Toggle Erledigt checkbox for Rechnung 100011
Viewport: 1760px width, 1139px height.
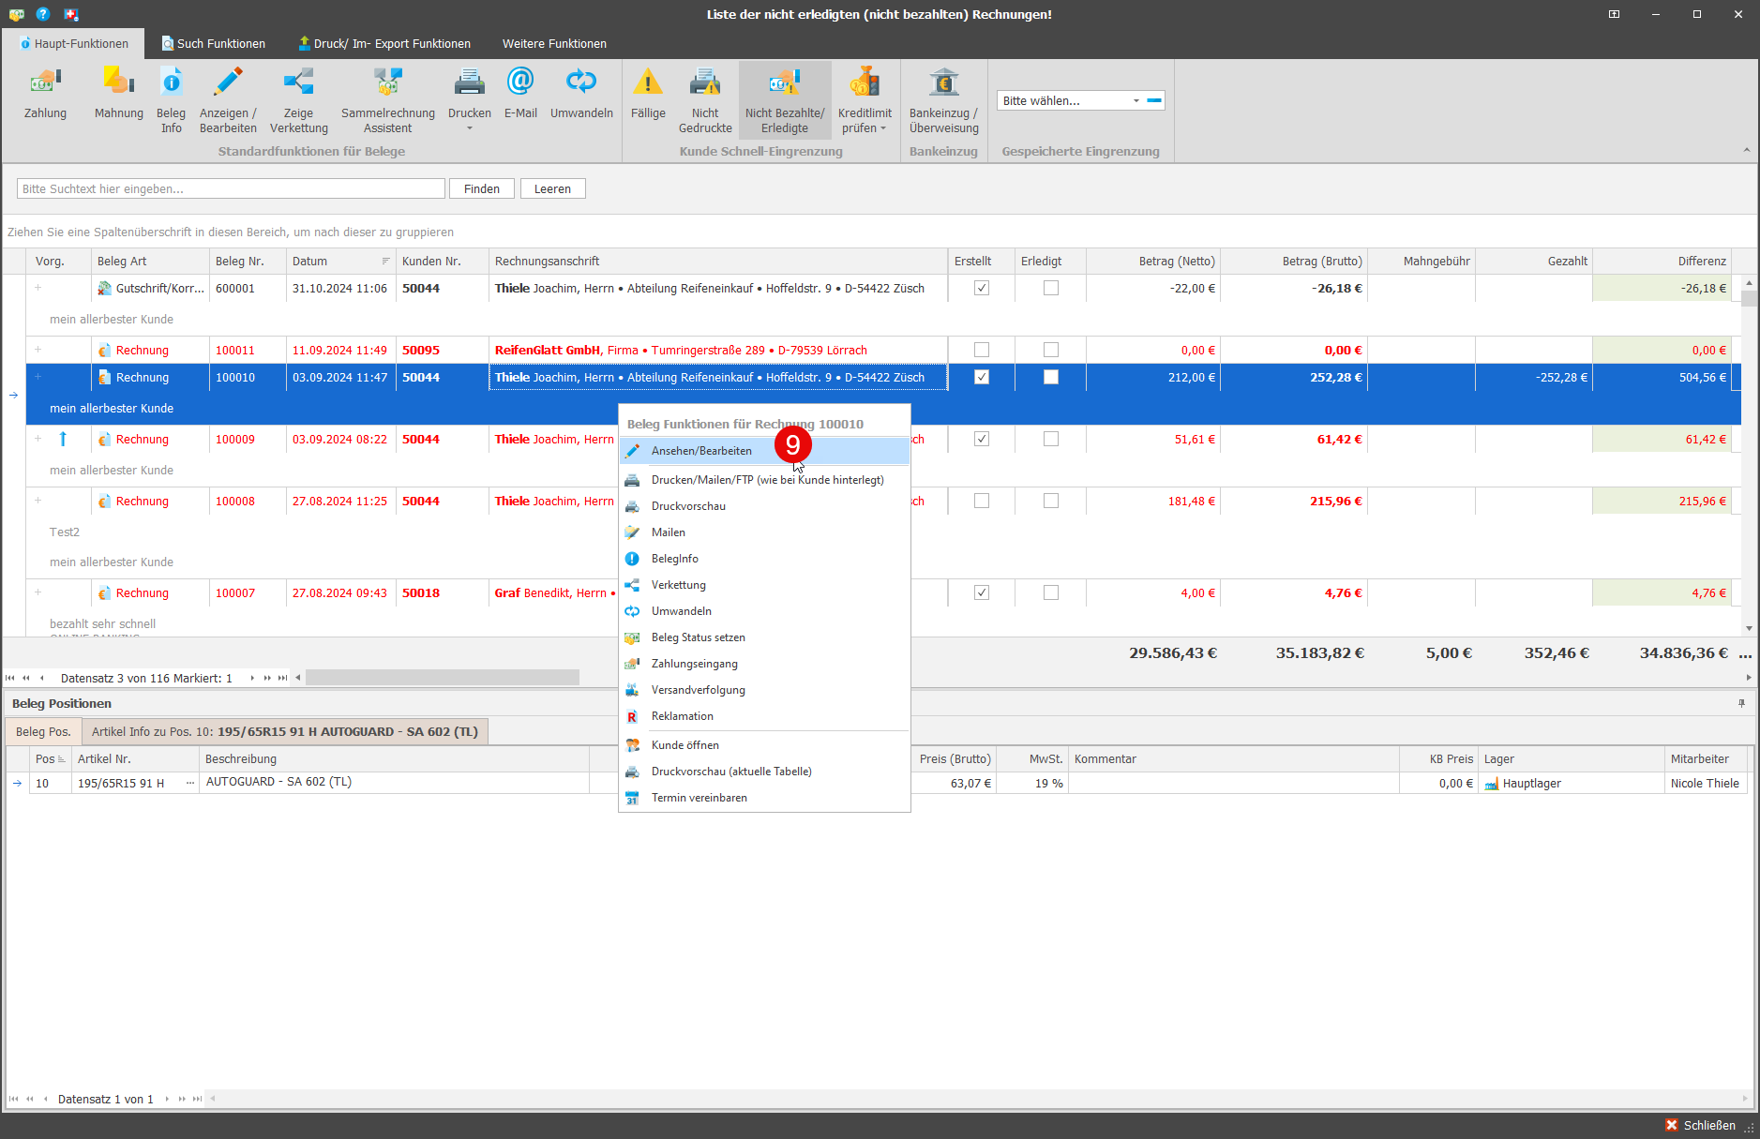1051,351
